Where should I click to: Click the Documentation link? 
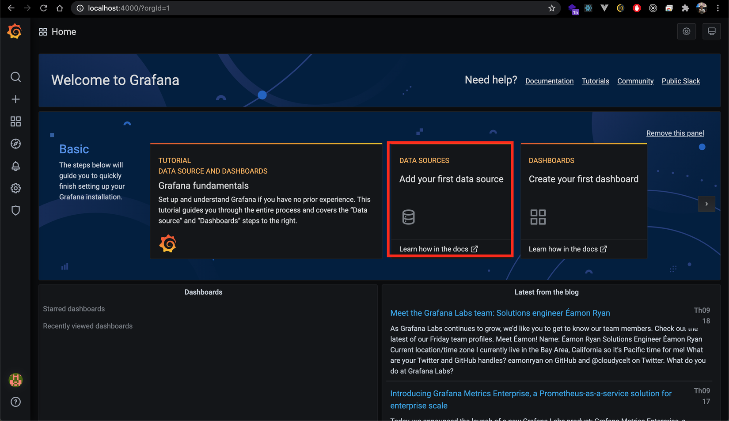coord(549,81)
